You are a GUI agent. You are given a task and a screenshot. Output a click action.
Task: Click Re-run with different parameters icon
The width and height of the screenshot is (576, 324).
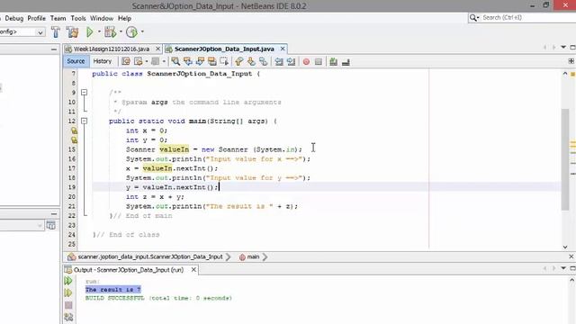68,292
